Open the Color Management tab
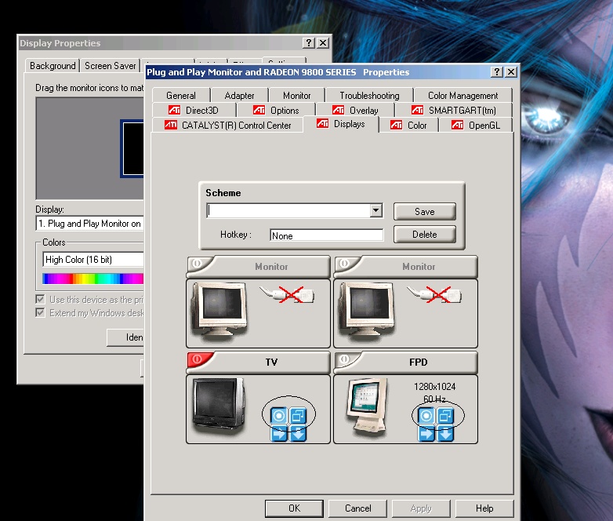Image resolution: width=613 pixels, height=521 pixels. pos(462,96)
